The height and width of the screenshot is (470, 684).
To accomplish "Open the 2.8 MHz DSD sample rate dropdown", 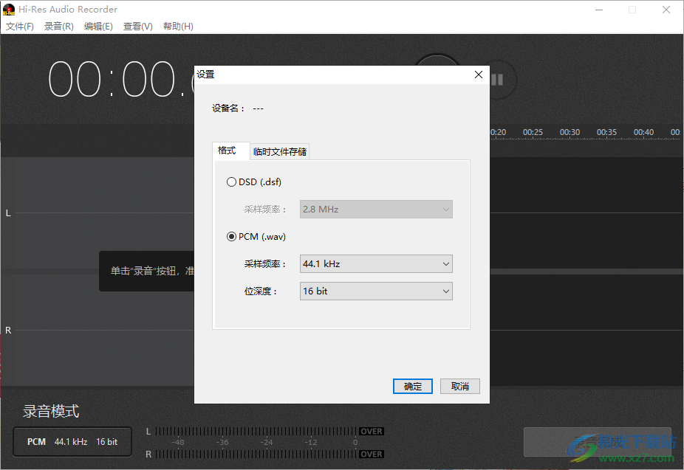I will click(x=376, y=210).
